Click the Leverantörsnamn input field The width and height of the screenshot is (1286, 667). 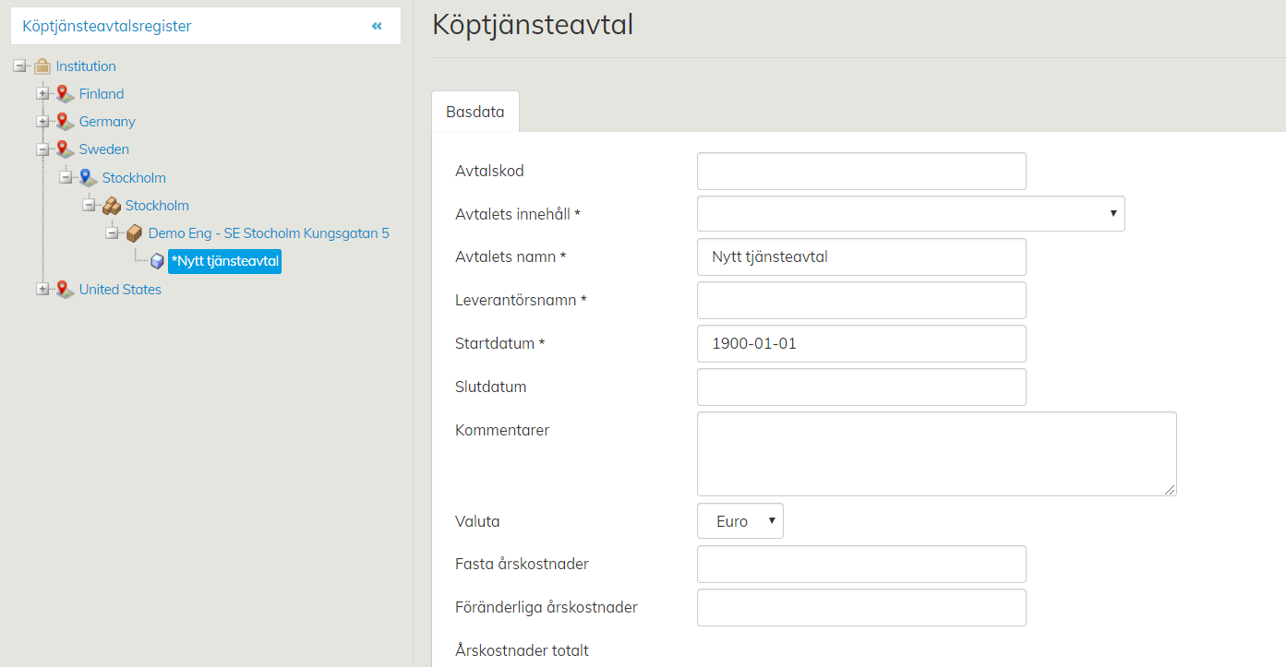tap(860, 301)
